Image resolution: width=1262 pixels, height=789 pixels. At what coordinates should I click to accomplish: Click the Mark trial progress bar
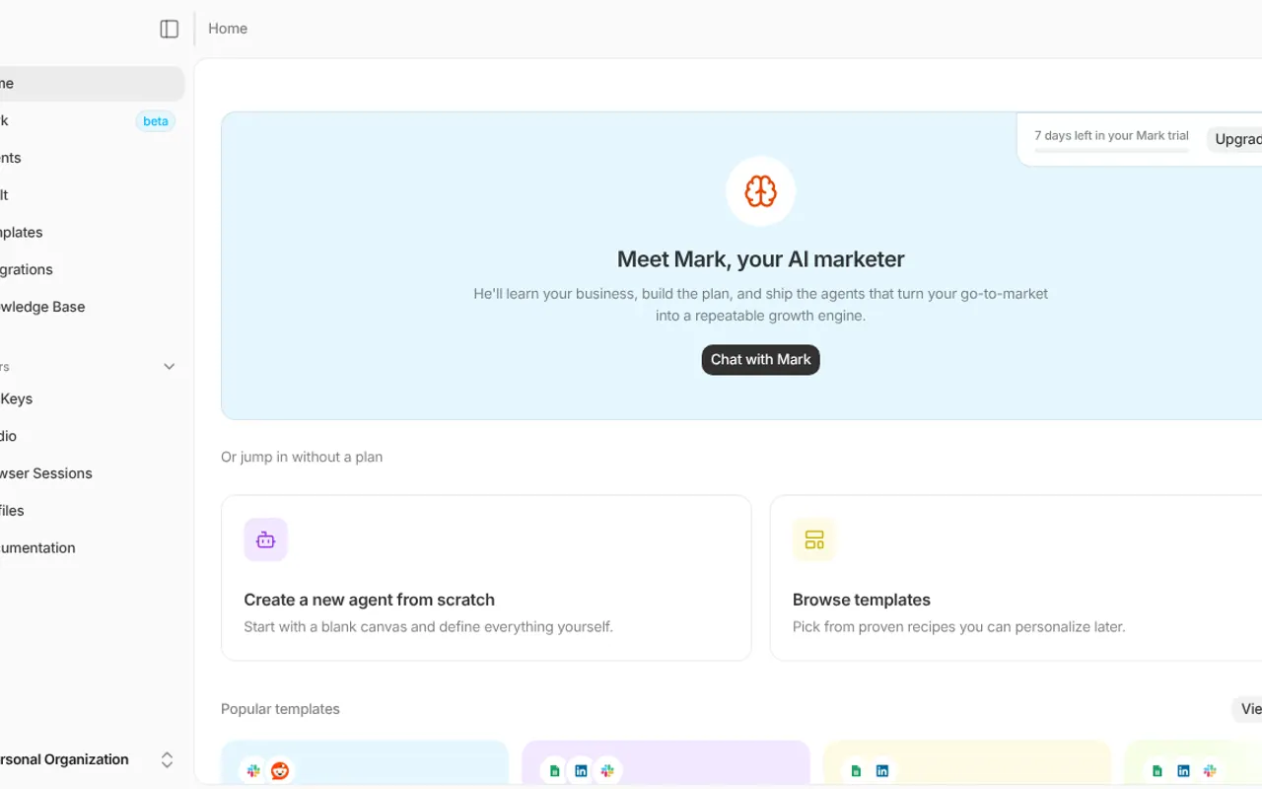[x=1111, y=151]
